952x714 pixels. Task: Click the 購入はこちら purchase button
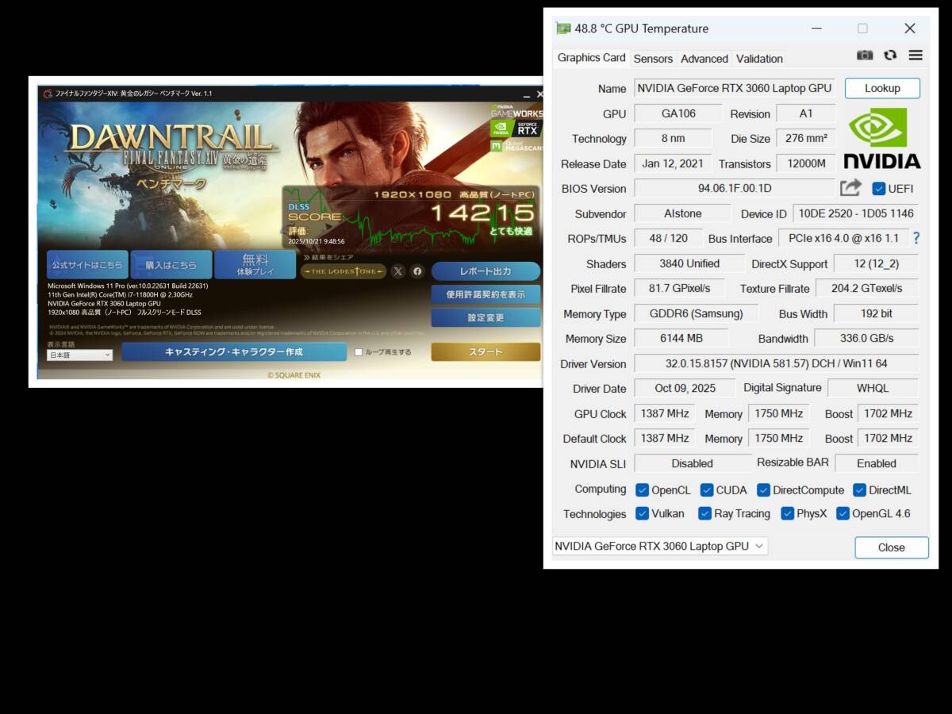tap(171, 265)
